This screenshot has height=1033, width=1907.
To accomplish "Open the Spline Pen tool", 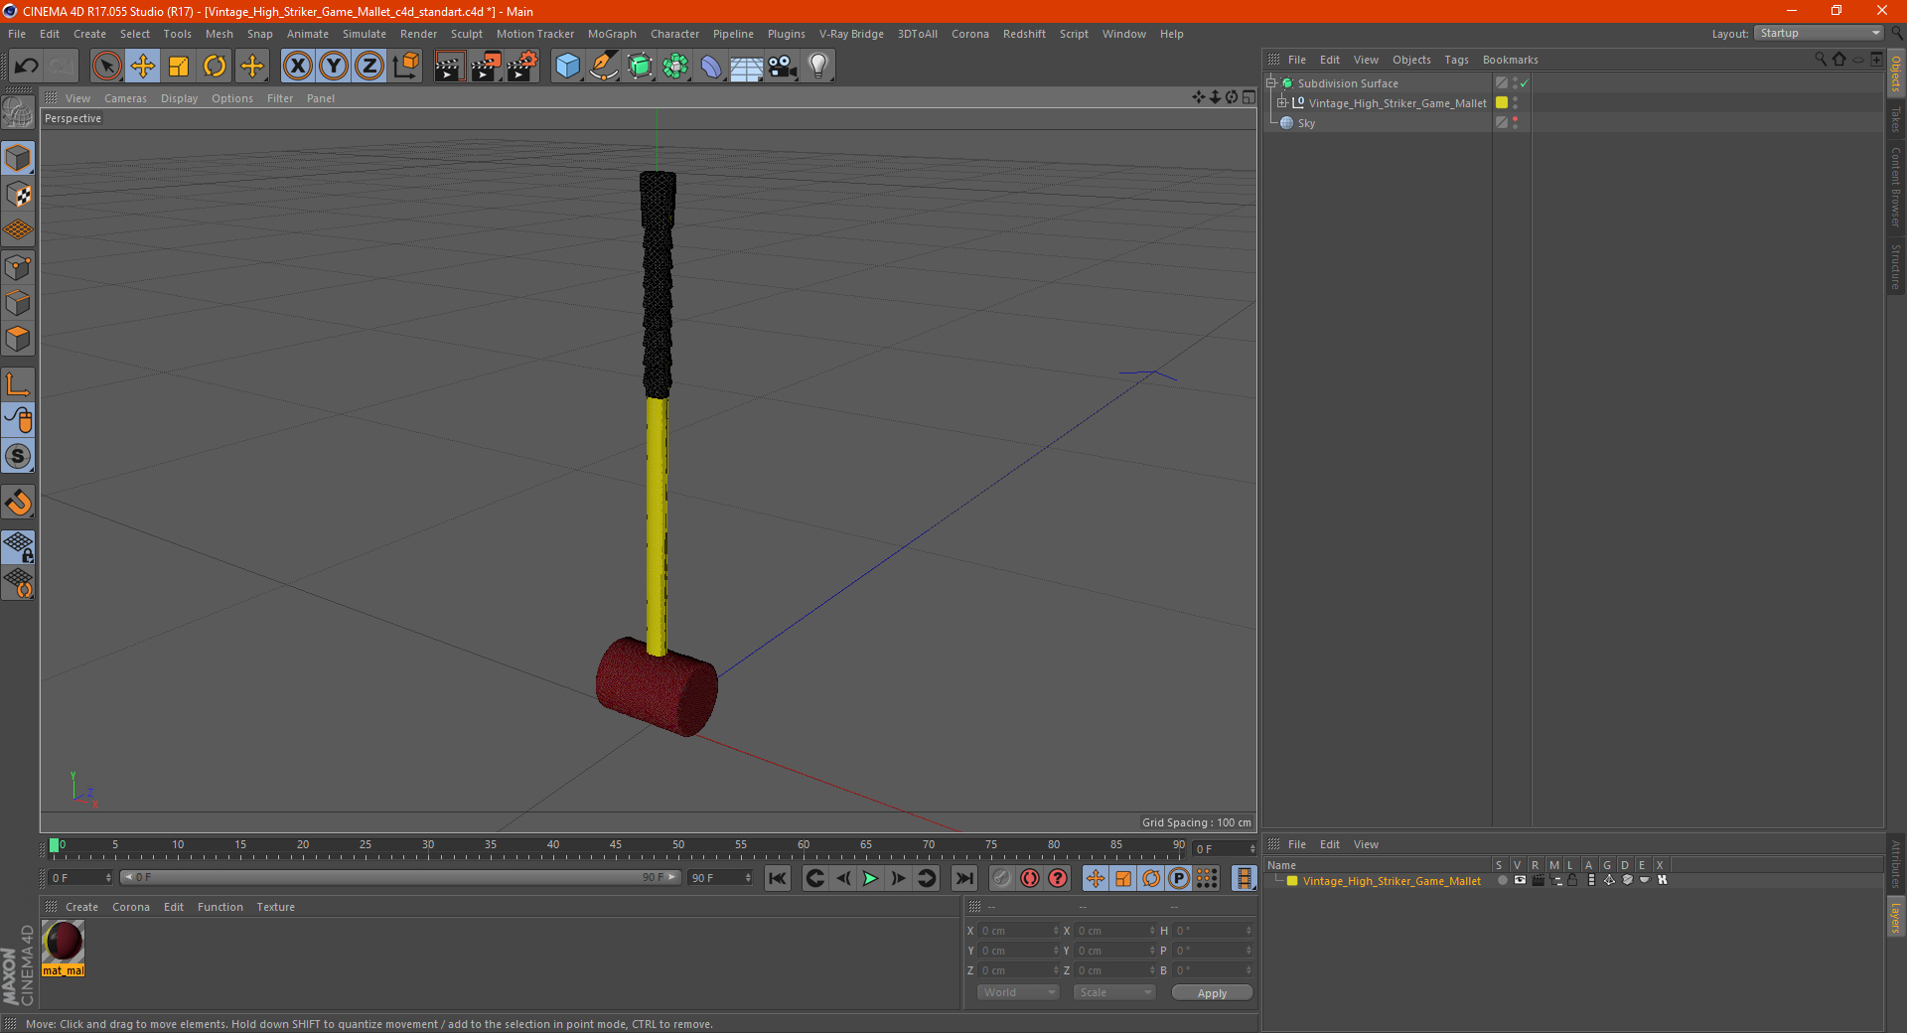I will click(x=603, y=67).
